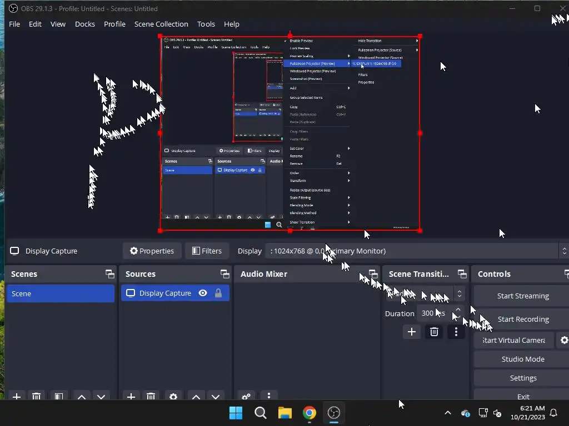Open the Windows Start menu

coord(236,413)
